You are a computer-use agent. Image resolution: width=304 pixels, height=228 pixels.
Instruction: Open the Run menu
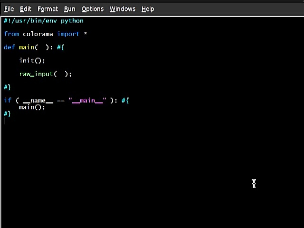coord(70,9)
